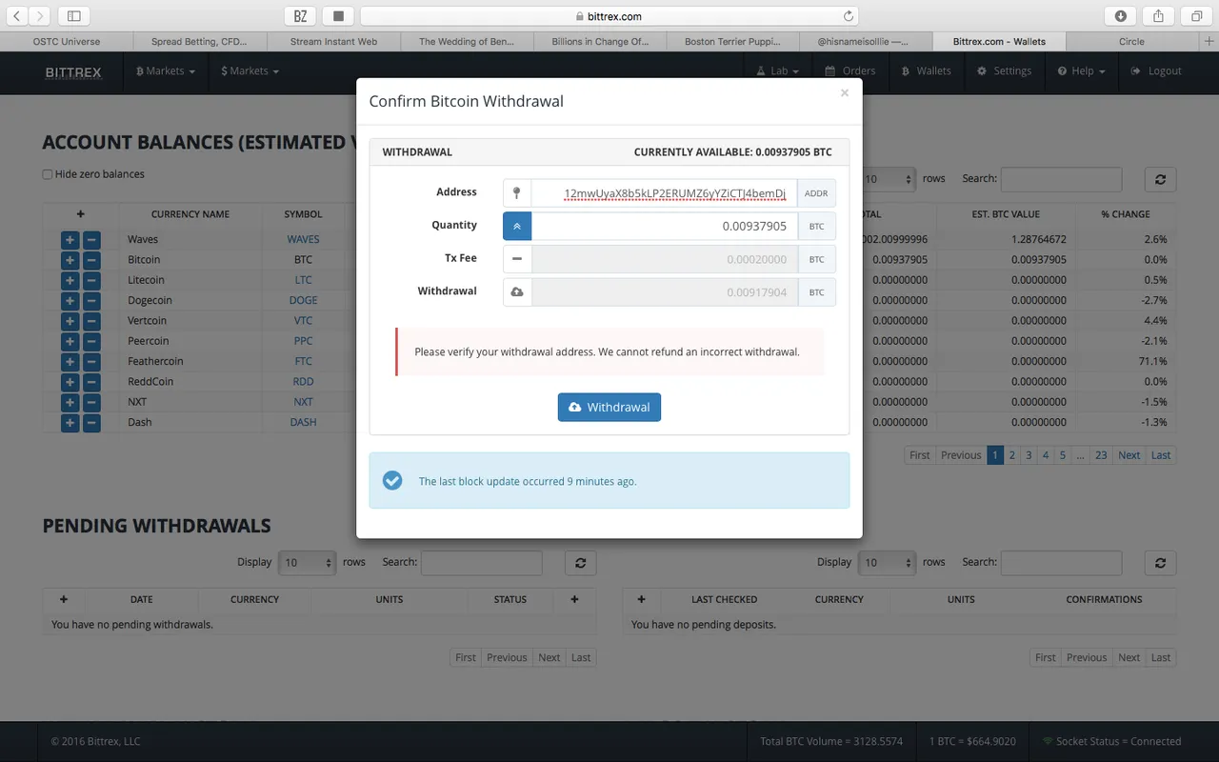
Task: Toggle Hide zero balances checkbox
Action: tap(48, 174)
